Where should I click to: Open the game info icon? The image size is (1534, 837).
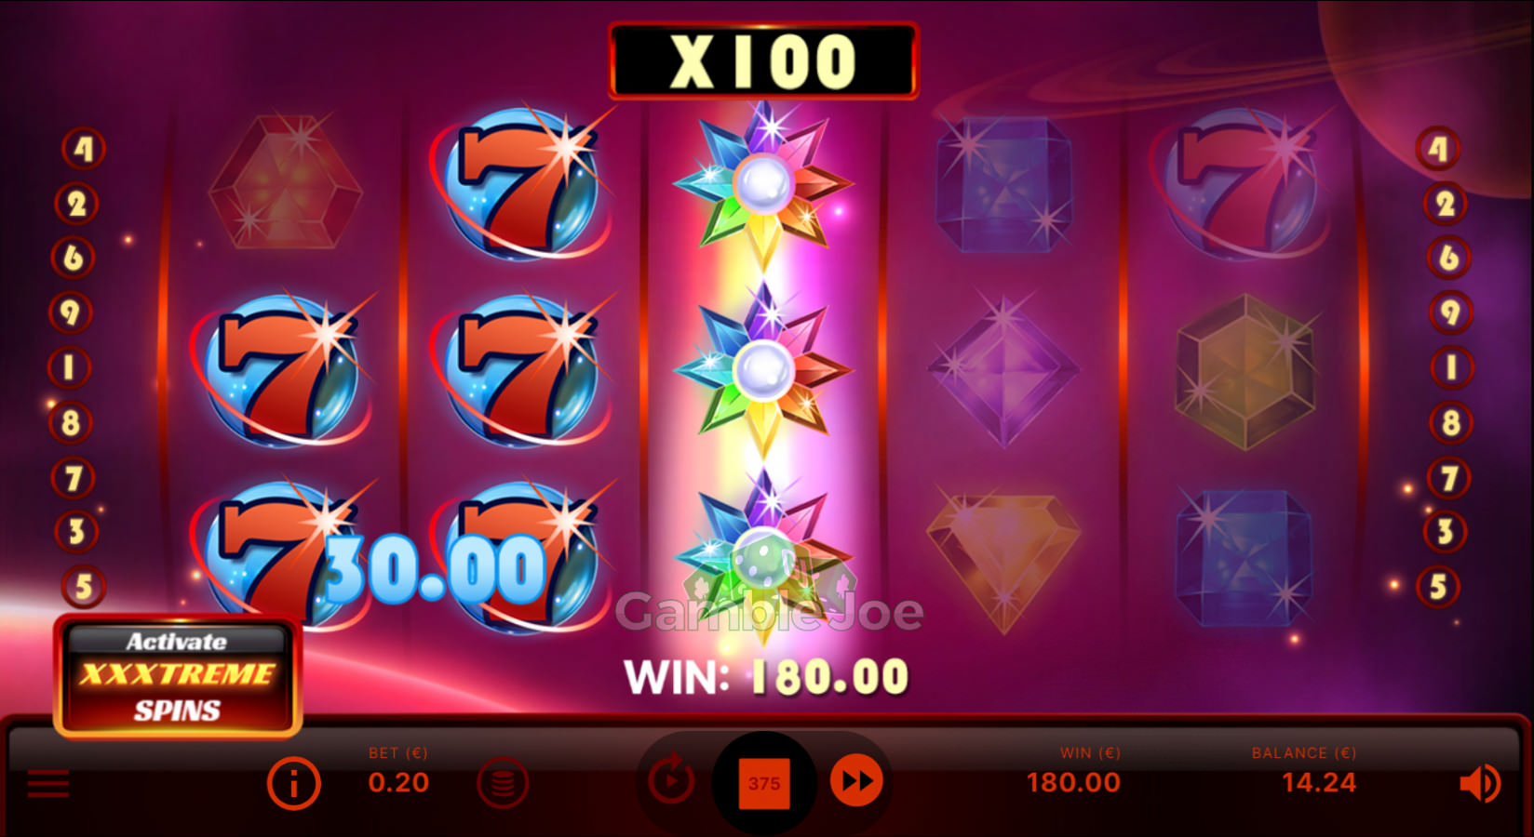coord(294,783)
